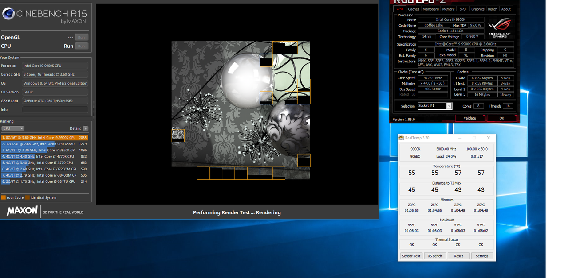The height and width of the screenshot is (278, 568).
Task: Click the Processor field Intel Core i9-9900K CPU
Action: [55, 66]
